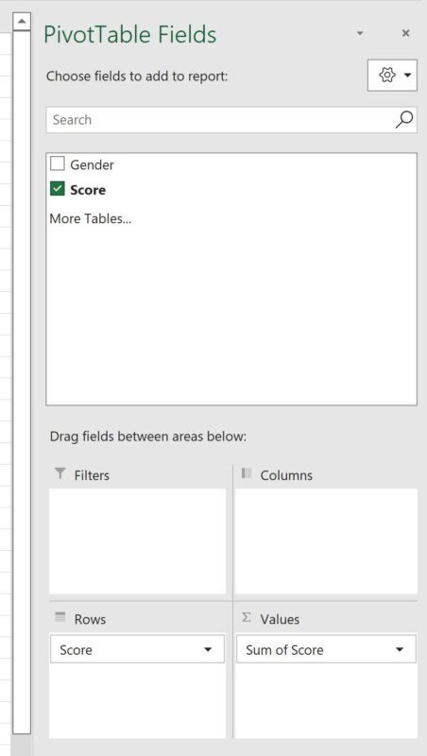Select the Score field label

pyautogui.click(x=88, y=190)
